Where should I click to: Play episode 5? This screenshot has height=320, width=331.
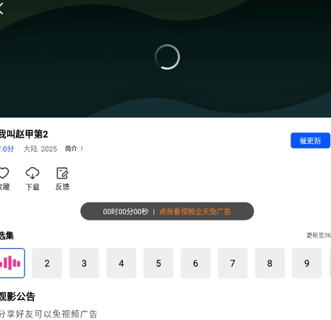pyautogui.click(x=158, y=263)
